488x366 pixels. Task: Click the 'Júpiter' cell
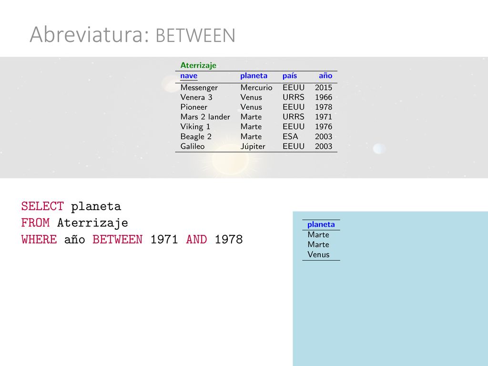click(253, 146)
